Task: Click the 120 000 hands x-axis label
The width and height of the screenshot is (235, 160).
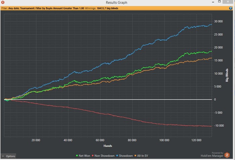Action: tap(196, 140)
